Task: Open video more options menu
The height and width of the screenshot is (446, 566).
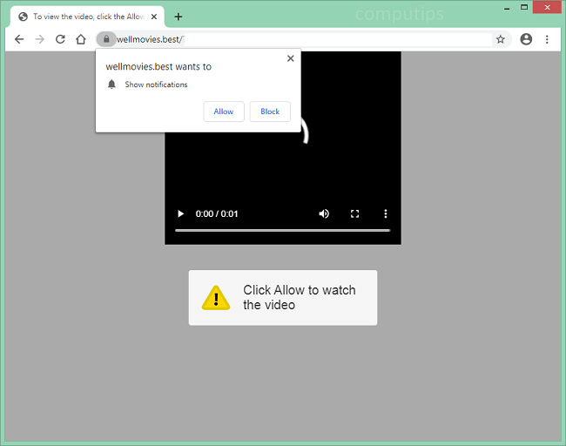Action: pos(385,213)
